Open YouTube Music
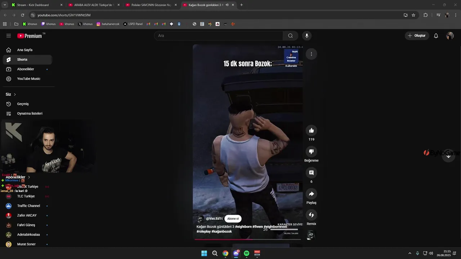The height and width of the screenshot is (259, 461). pyautogui.click(x=27, y=79)
